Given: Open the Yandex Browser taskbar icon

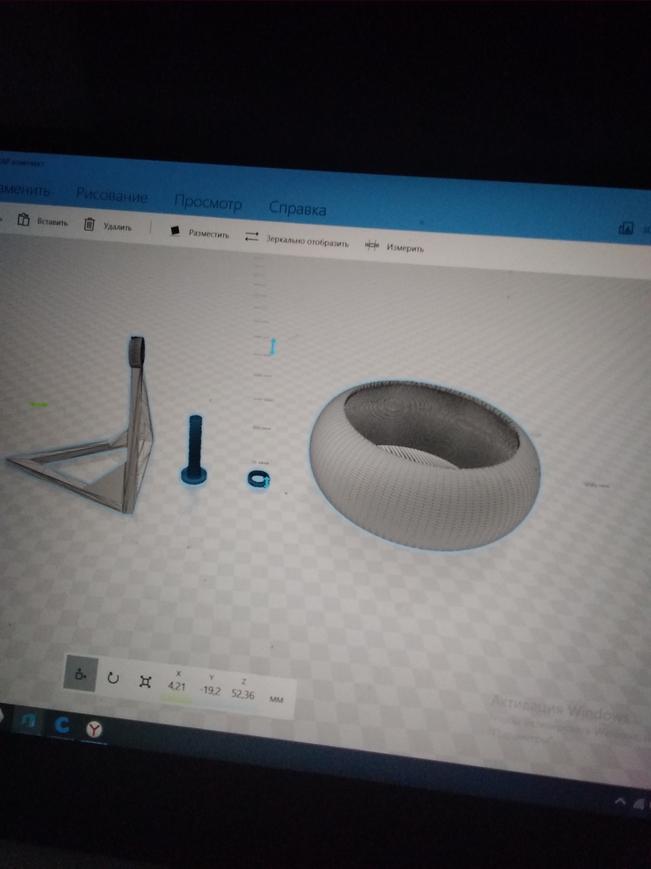Looking at the screenshot, I should click(x=94, y=729).
